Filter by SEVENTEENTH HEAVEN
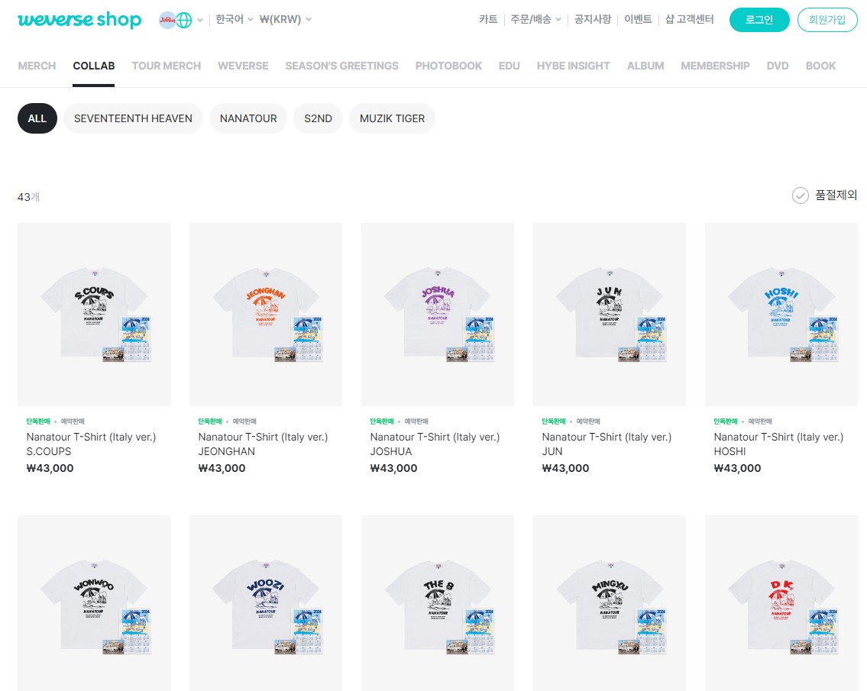This screenshot has width=867, height=691. pos(133,118)
